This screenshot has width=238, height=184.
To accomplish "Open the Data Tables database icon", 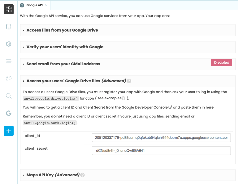I will click(9, 27).
